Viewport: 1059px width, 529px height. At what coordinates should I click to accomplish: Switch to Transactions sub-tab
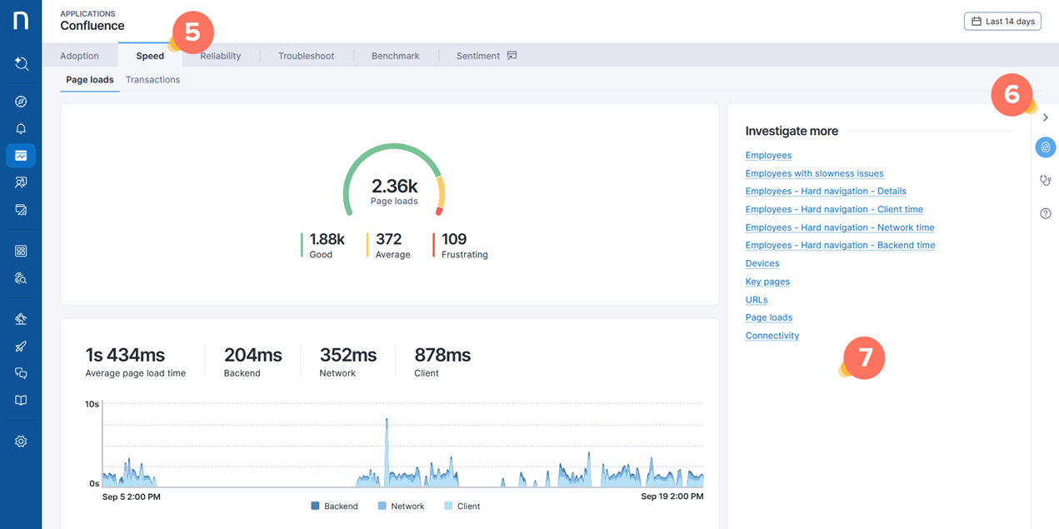pos(152,80)
